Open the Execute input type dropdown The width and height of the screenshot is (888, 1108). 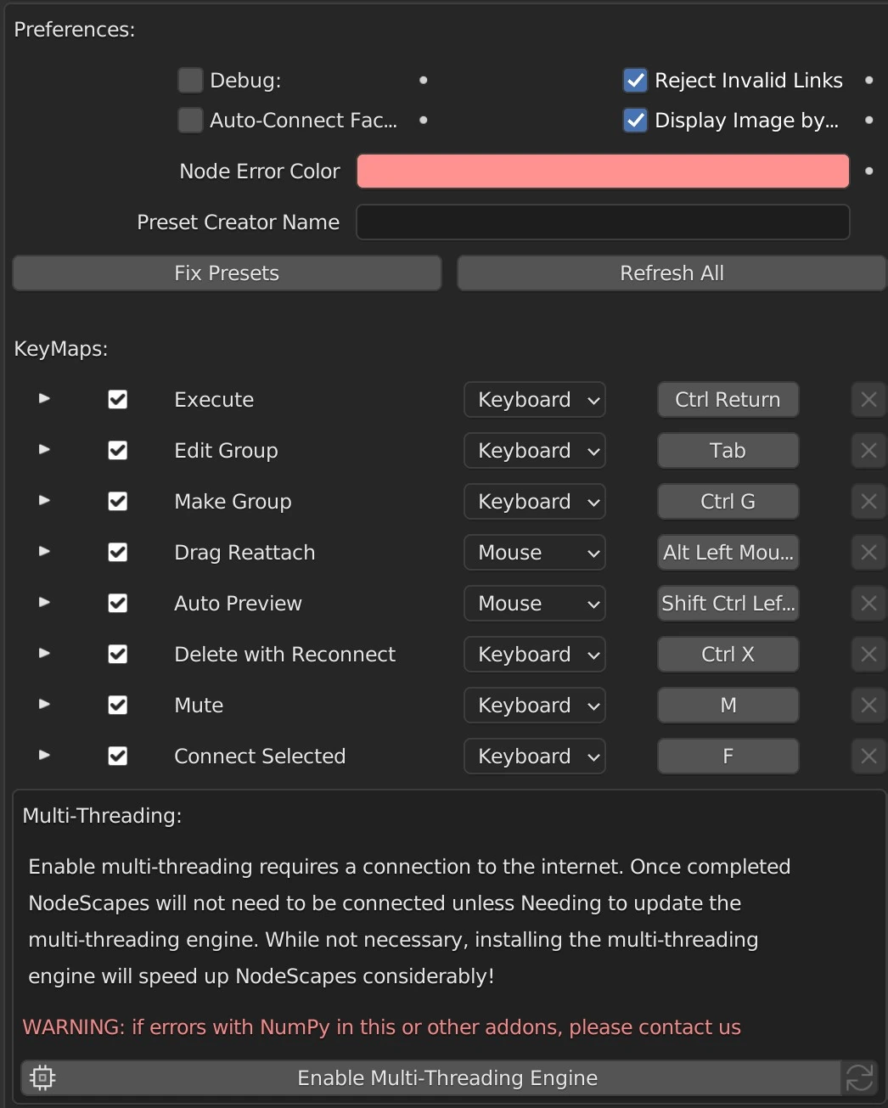534,400
